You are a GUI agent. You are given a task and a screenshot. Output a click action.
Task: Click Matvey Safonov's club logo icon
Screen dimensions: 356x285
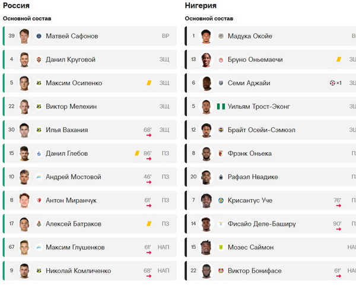(x=39, y=36)
